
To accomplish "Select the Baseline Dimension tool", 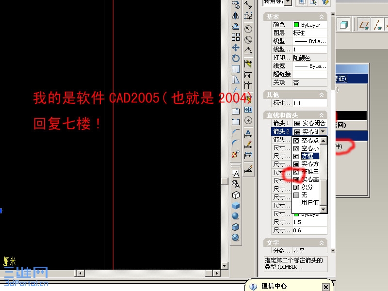I will pos(248,74).
